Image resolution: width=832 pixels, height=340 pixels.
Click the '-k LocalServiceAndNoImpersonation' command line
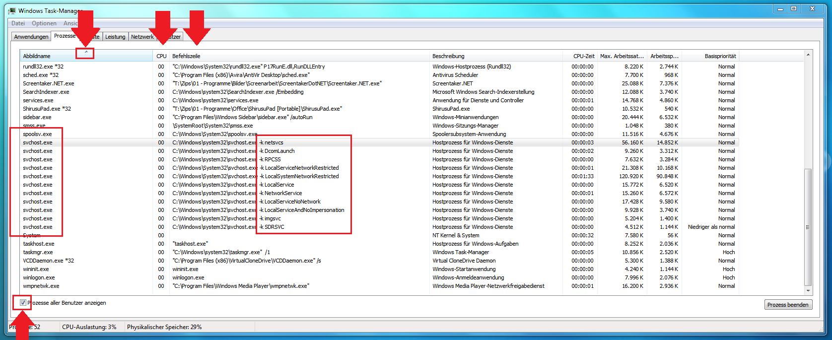pos(302,210)
